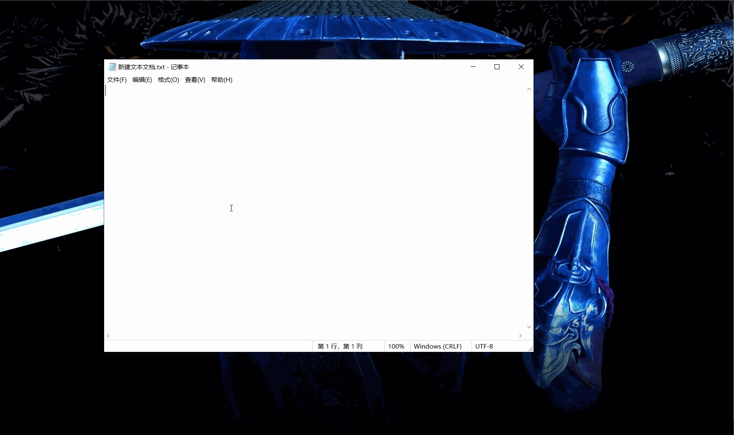Image resolution: width=734 pixels, height=435 pixels.
Task: Click the scroll left arrow on horizontal scrollbar
Action: pyautogui.click(x=108, y=335)
